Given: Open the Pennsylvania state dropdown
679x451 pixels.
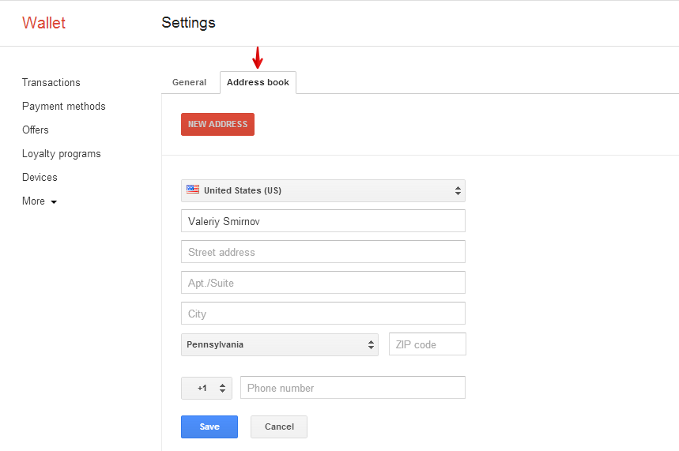Looking at the screenshot, I should click(279, 344).
